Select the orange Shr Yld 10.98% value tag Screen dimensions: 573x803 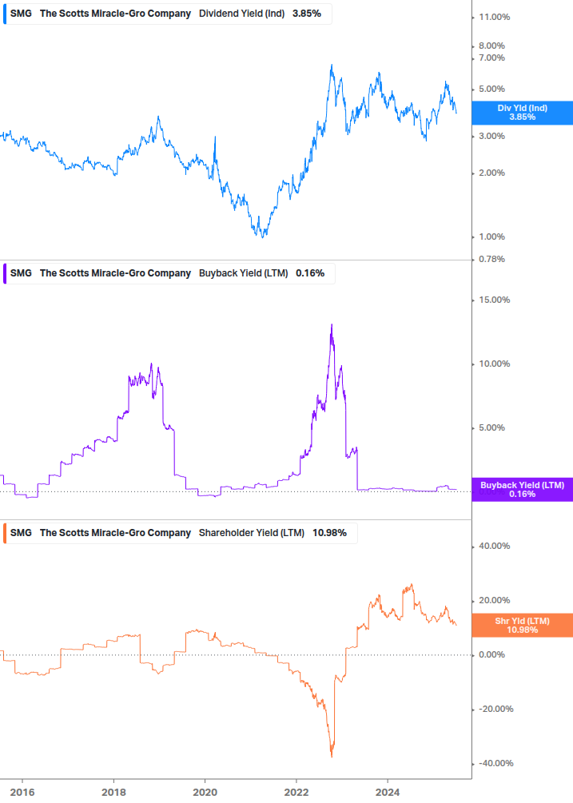(523, 626)
